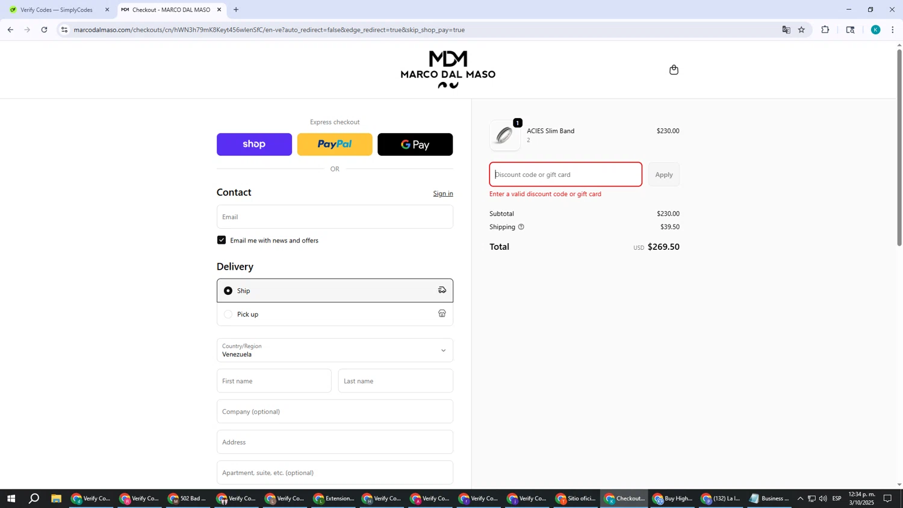Open Sitio oficial taskbar window
The width and height of the screenshot is (903, 508).
(576, 498)
